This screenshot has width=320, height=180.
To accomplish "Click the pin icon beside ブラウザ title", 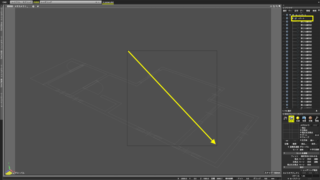I will coord(284,8).
